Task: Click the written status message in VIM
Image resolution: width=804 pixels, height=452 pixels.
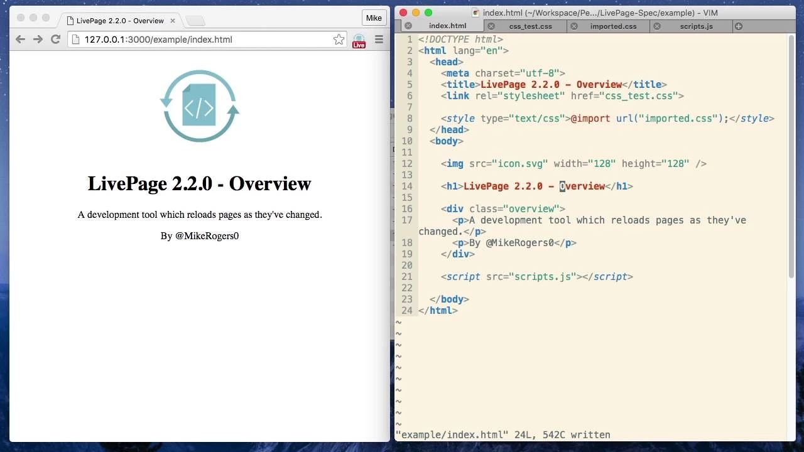Action: coord(503,434)
